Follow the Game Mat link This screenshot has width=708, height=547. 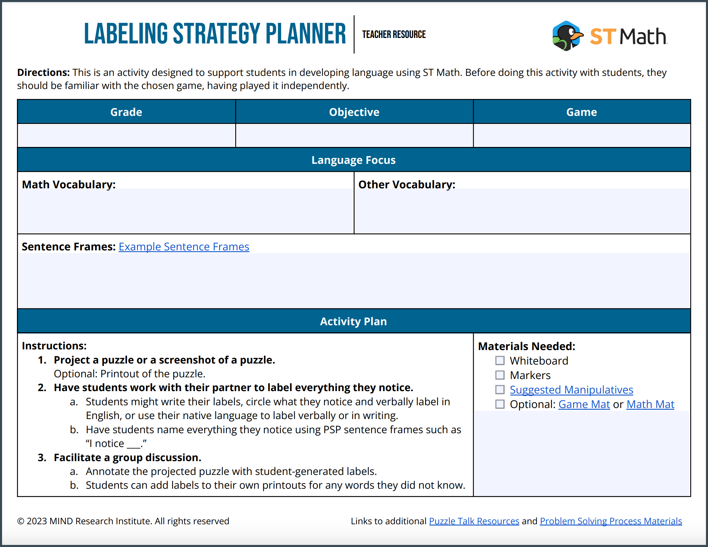pos(584,404)
